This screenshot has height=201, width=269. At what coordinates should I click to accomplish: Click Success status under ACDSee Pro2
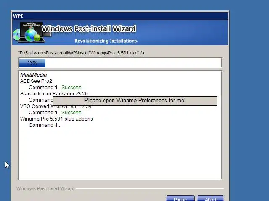pos(71,88)
